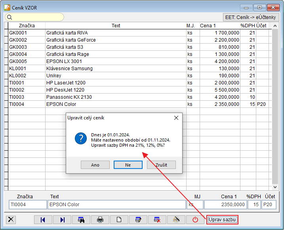The image size is (284, 230).
Task: Select HP DeskJet 1220 cell
Action: pyautogui.click(x=116, y=90)
